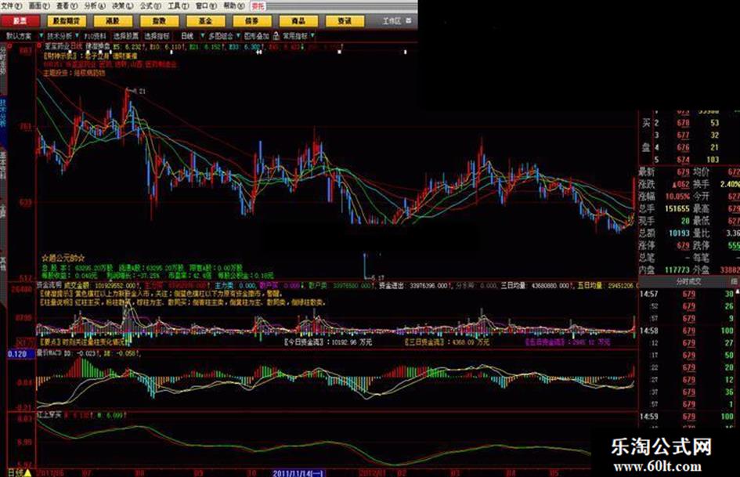Click the ☆超公元帥☆ label on the chart
This screenshot has height=477, width=740.
coord(63,258)
